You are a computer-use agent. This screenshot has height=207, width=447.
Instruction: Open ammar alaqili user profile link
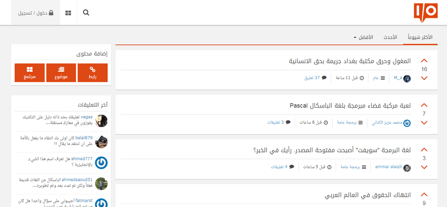pos(389,167)
